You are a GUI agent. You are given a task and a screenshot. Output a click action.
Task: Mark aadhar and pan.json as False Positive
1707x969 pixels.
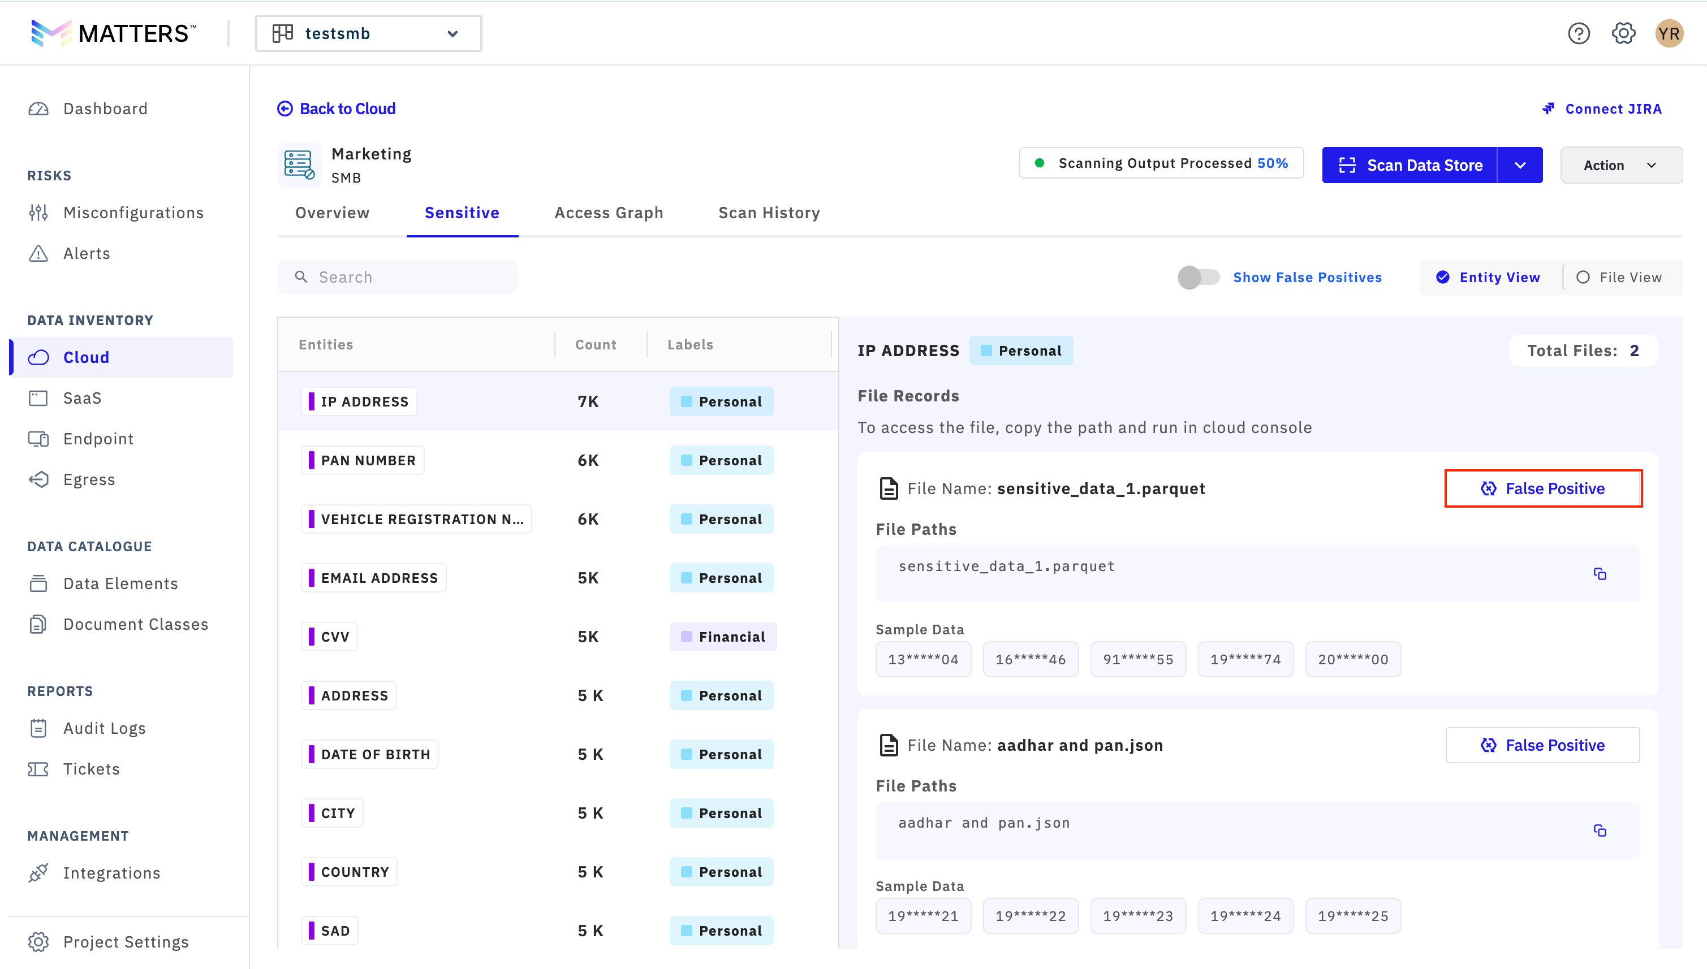click(1542, 745)
